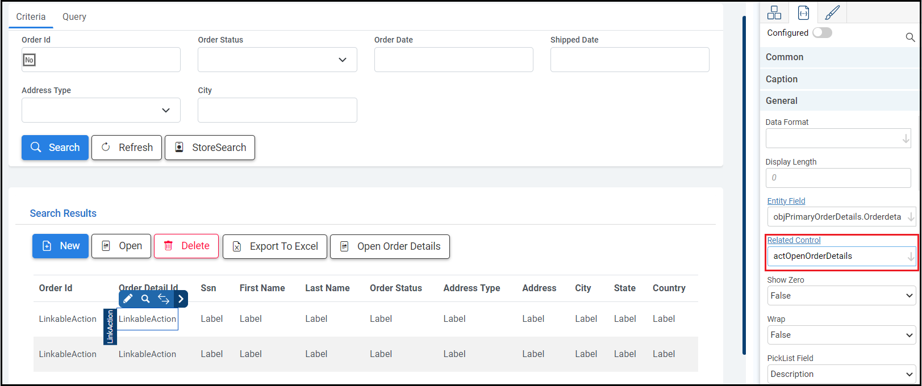Open the Show Zero dropdown
The height and width of the screenshot is (386, 922).
tap(841, 296)
